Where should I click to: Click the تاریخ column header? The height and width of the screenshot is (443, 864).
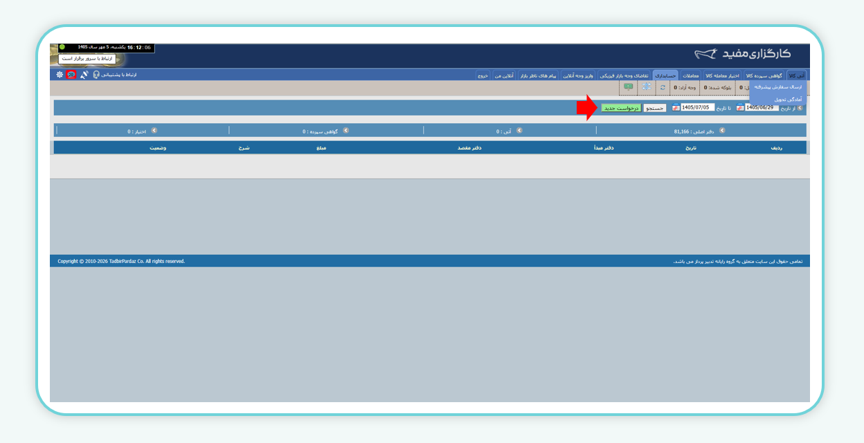(x=690, y=147)
